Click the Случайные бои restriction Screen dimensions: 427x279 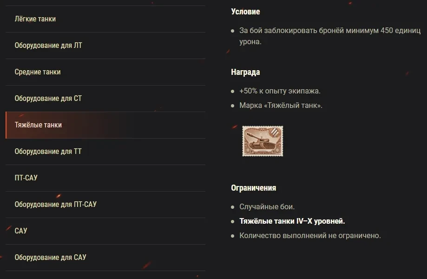pyautogui.click(x=267, y=207)
